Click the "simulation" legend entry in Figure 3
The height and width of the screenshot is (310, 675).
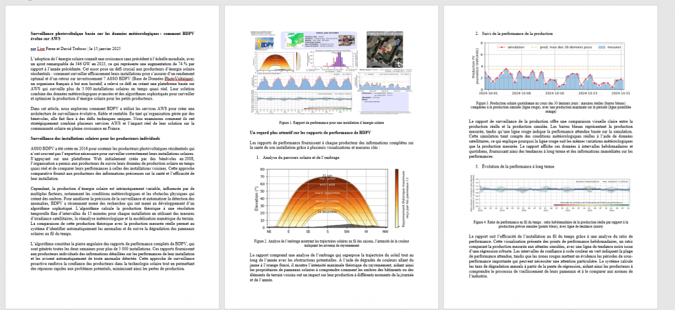pos(512,46)
